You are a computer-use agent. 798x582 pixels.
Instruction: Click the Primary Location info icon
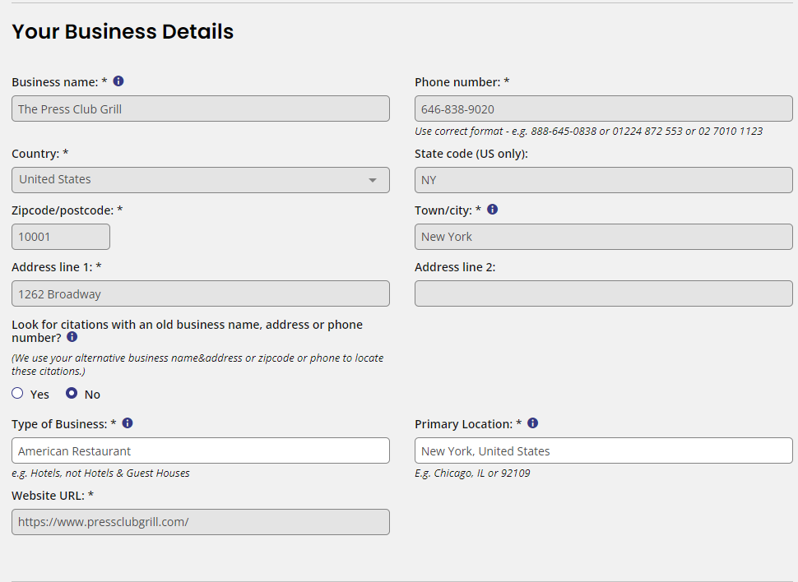(532, 423)
